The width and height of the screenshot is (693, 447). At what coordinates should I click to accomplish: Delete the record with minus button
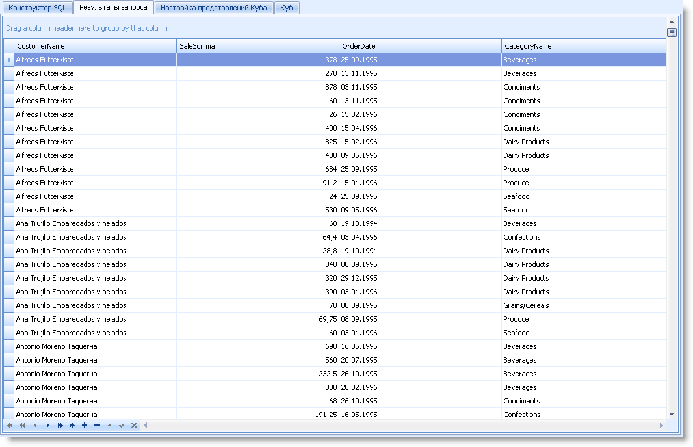(x=97, y=426)
